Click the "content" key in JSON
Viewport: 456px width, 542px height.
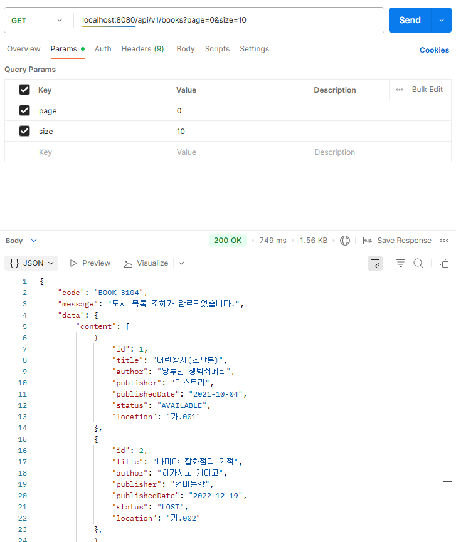click(96, 326)
